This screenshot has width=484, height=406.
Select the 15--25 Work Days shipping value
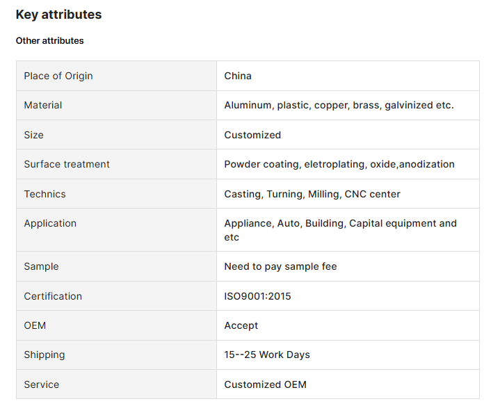[x=267, y=355]
